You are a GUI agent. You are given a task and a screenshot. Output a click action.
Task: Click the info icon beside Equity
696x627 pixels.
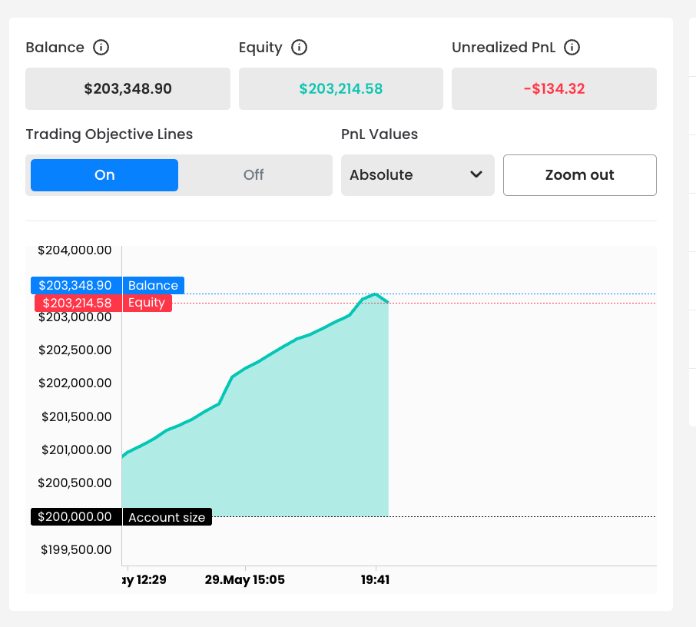pos(300,48)
